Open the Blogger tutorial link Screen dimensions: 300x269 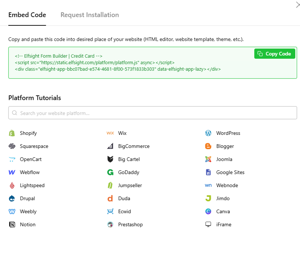pyautogui.click(x=225, y=146)
